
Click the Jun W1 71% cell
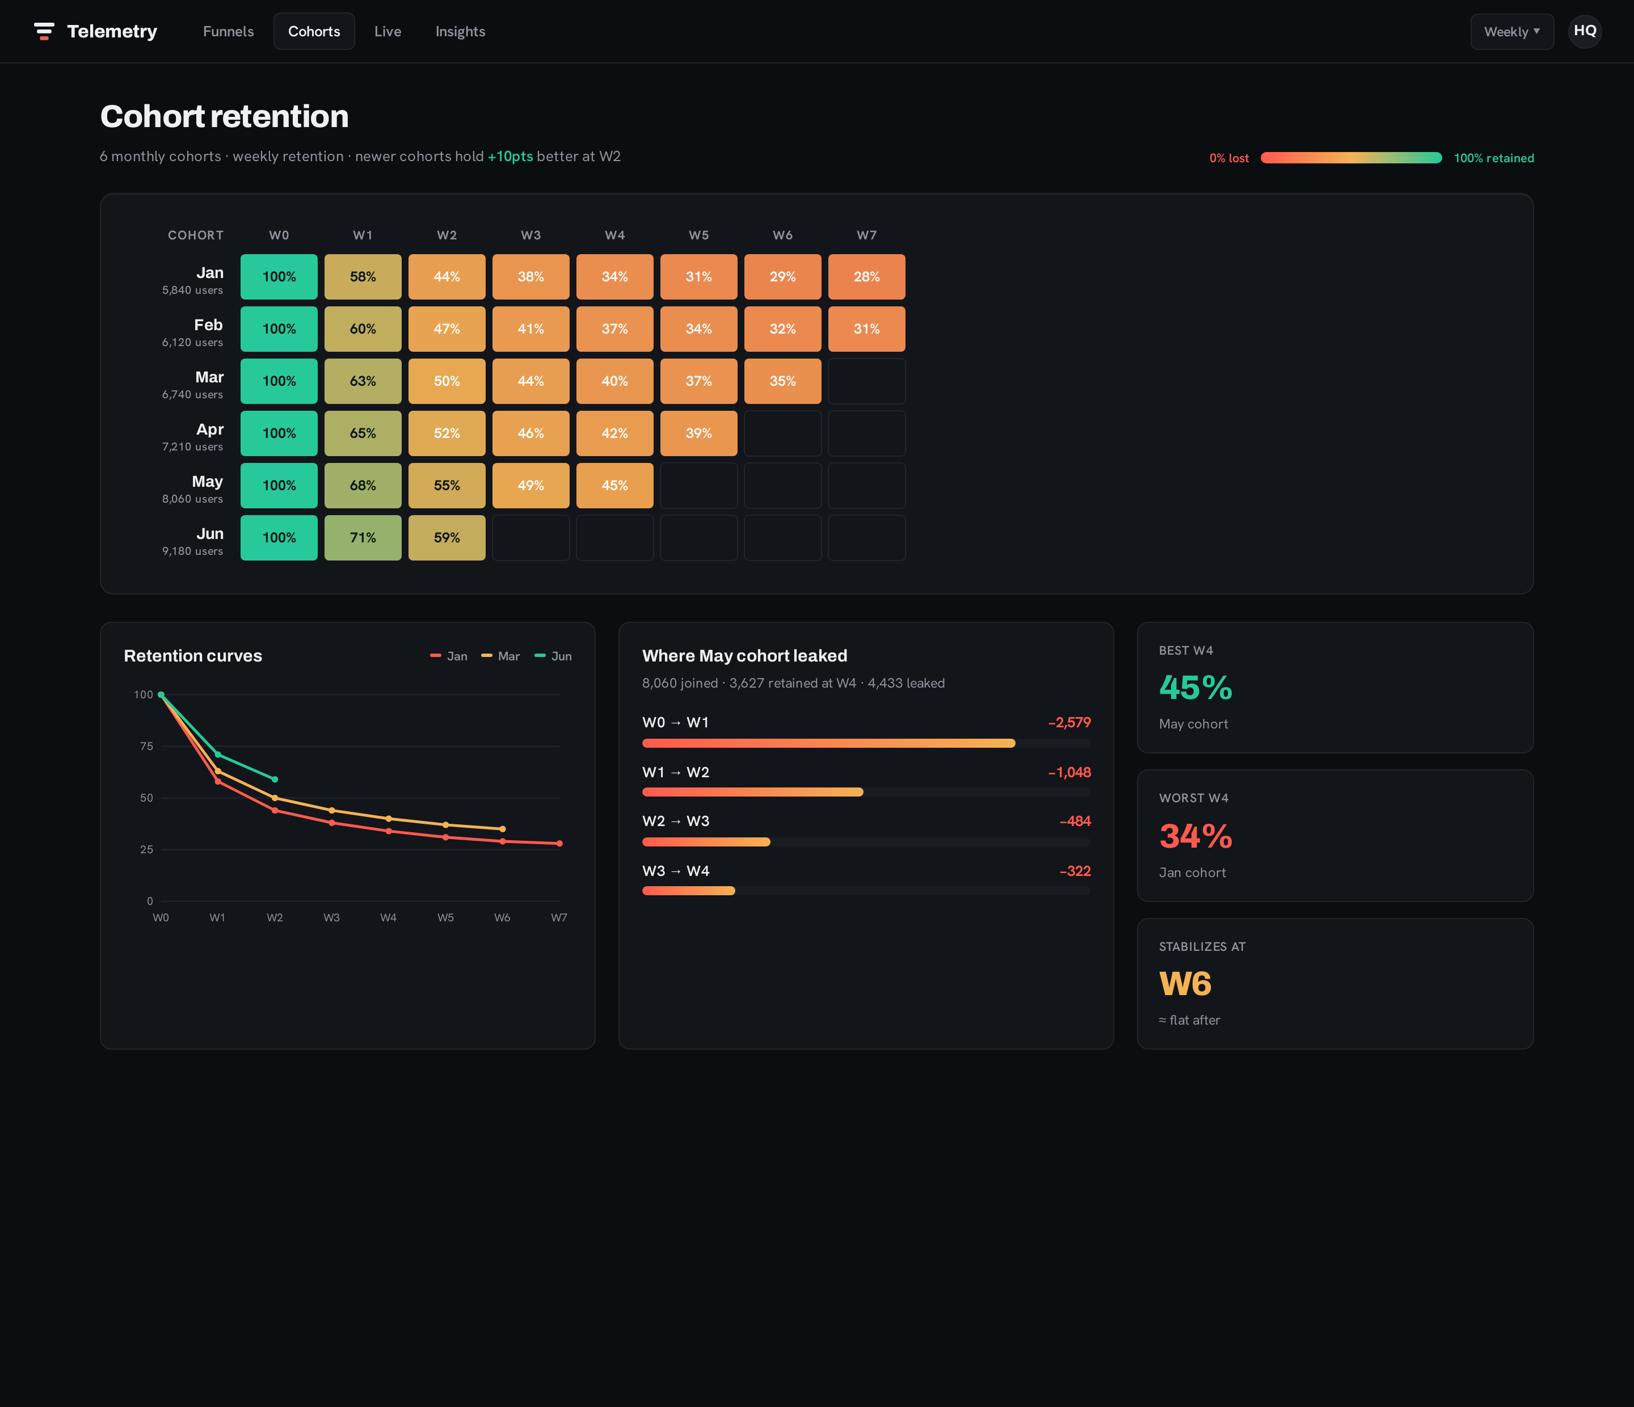tap(363, 538)
